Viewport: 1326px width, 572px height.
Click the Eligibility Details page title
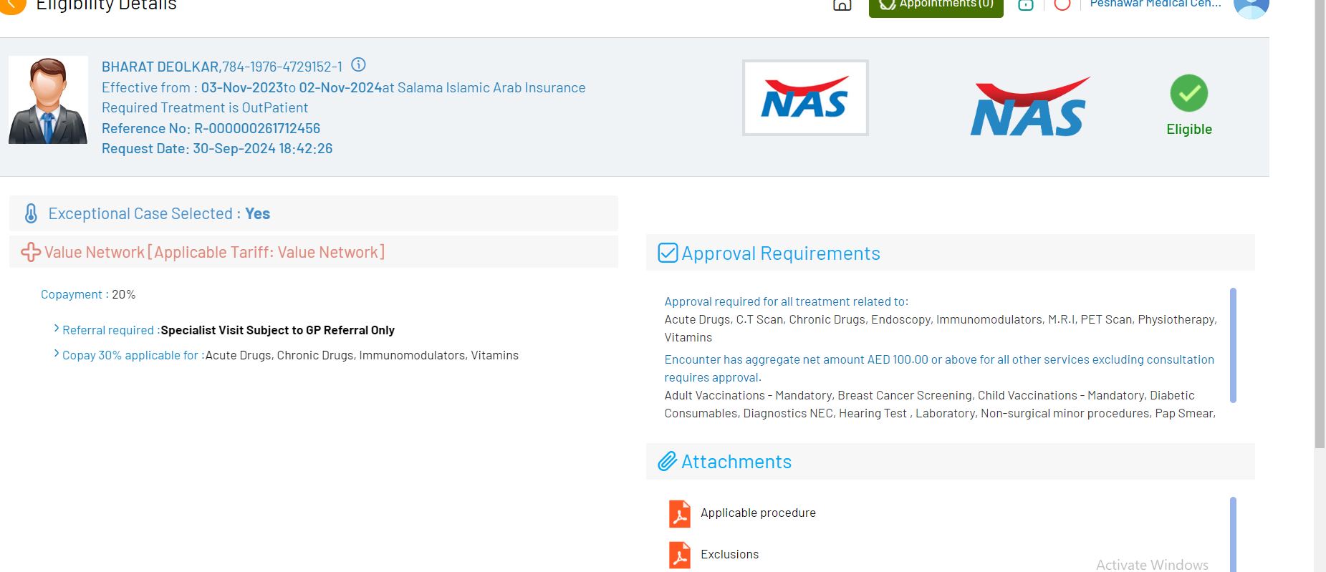point(106,5)
